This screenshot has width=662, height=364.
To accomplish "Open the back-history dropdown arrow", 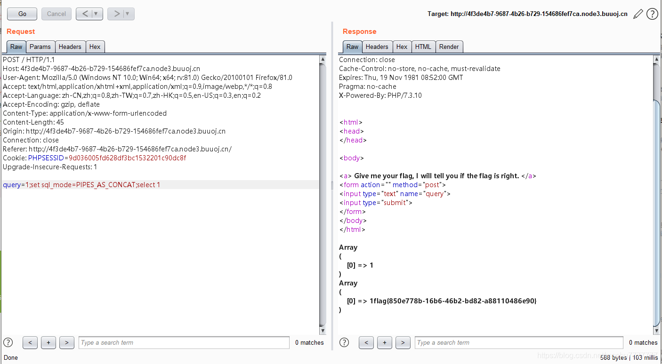I will coord(97,14).
